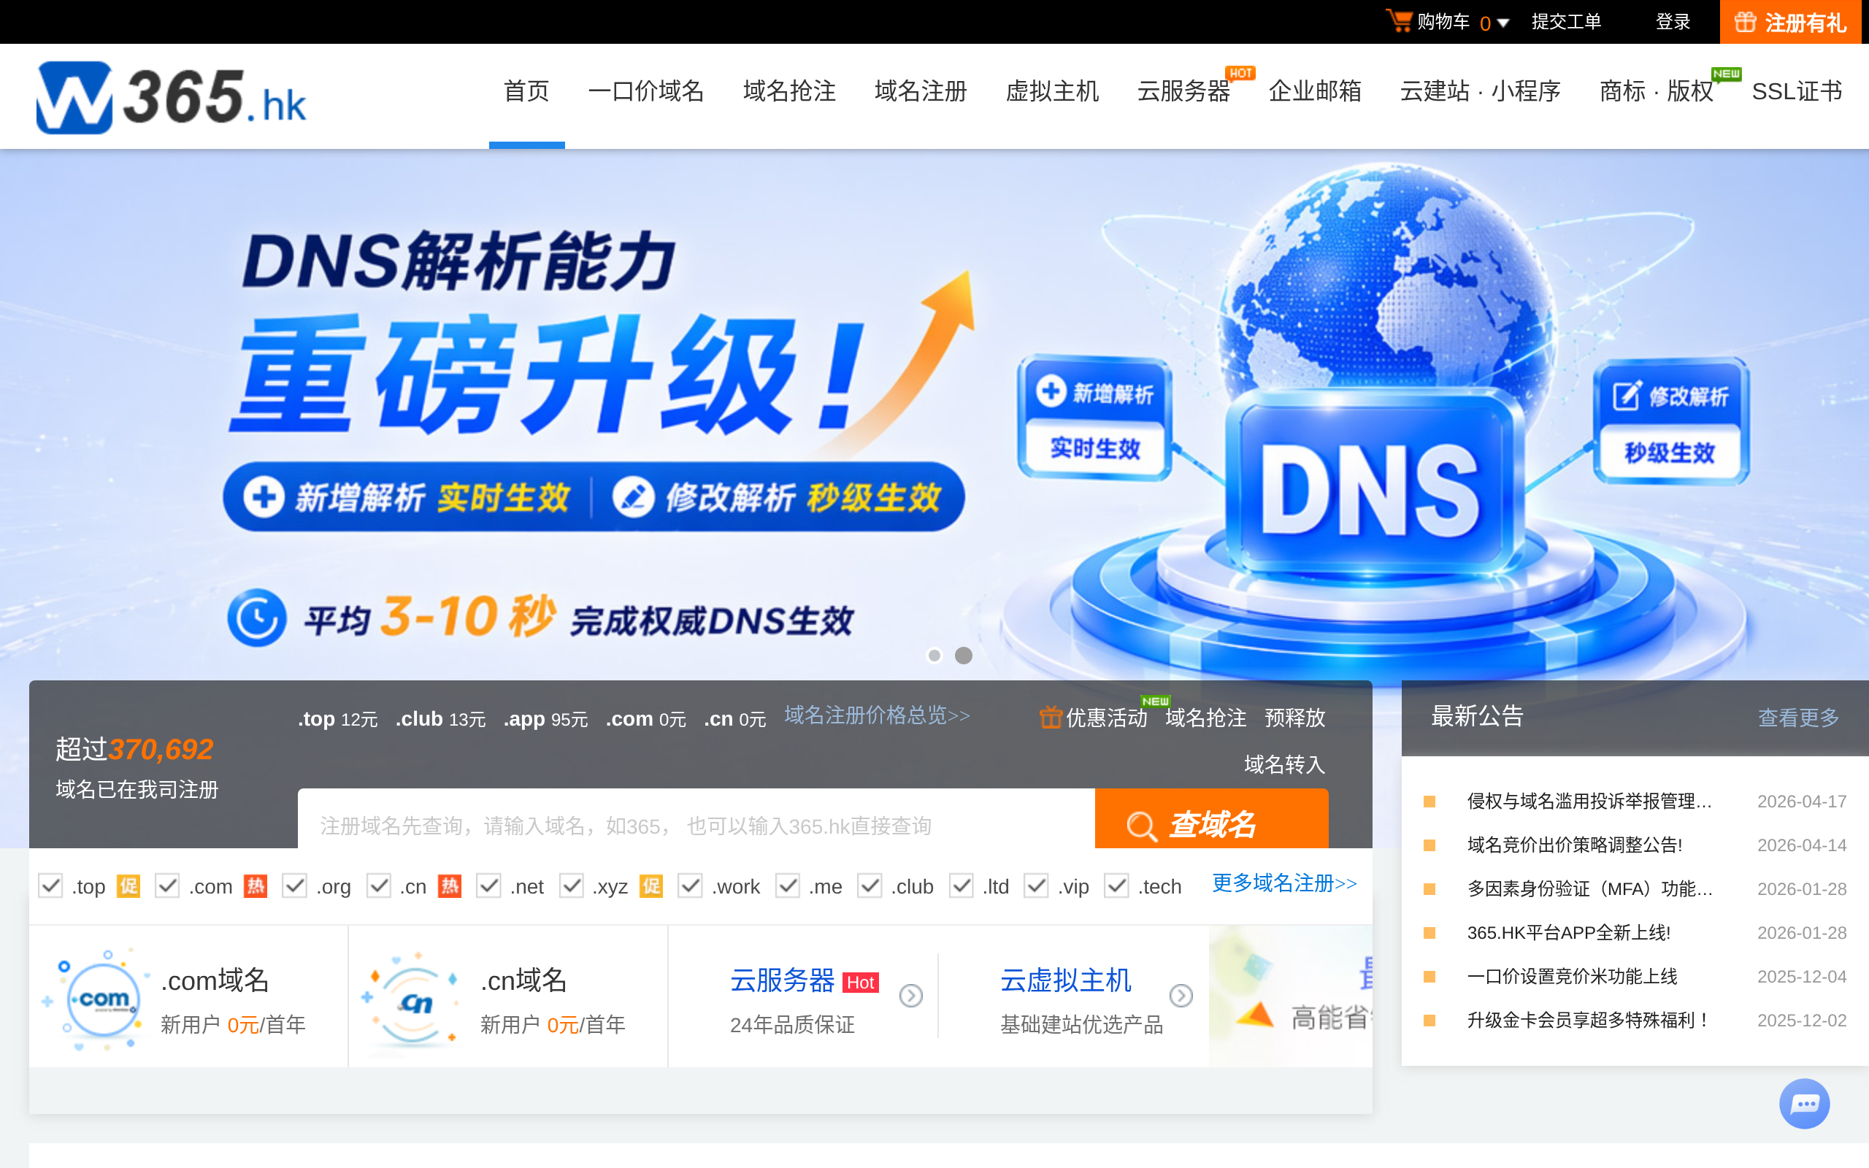This screenshot has width=1869, height=1168.
Task: Toggle the .tech domain checkbox
Action: coord(1117,886)
